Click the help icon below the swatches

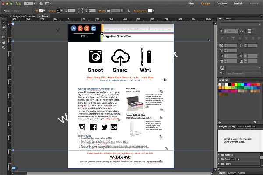click(x=220, y=122)
